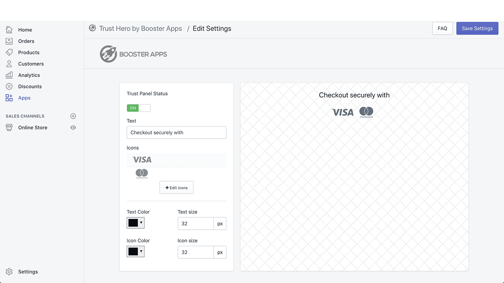Select the VISA icon in Icons list
The width and height of the screenshot is (504, 283).
[x=142, y=160]
